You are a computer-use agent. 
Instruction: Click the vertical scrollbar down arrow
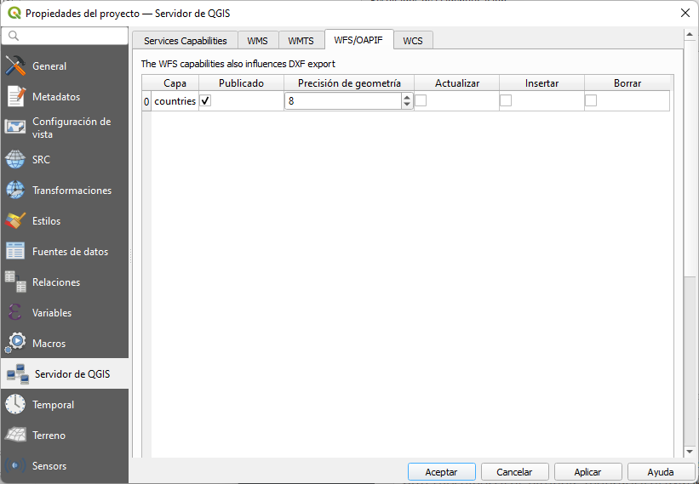click(x=690, y=452)
